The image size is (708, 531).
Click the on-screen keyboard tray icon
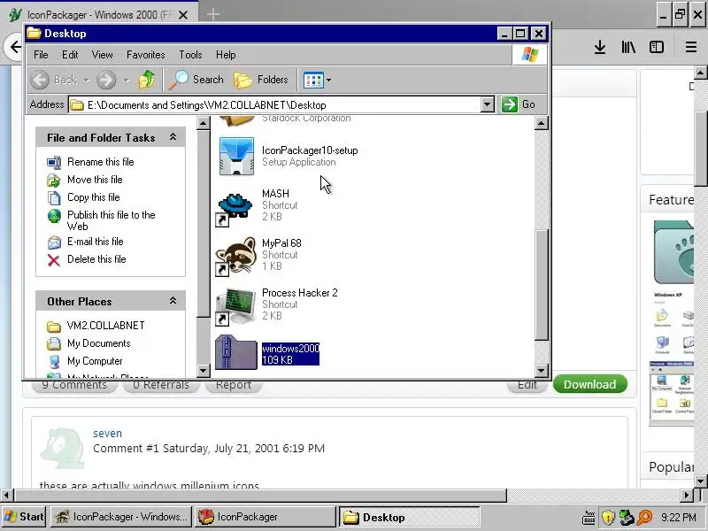[589, 518]
